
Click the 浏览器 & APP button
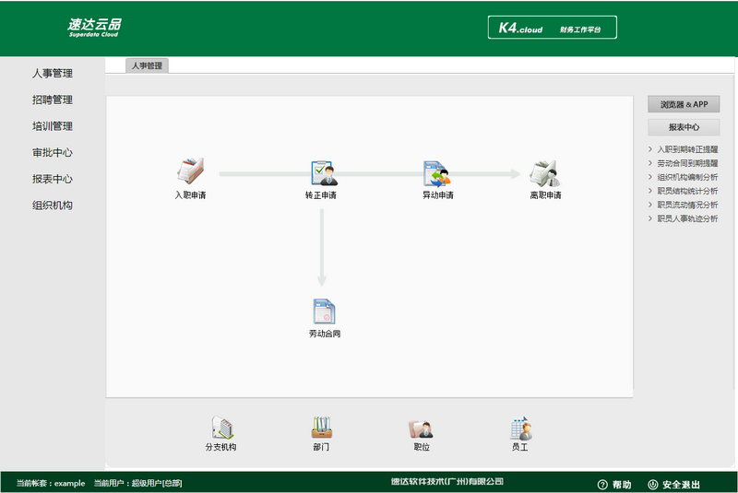coord(684,105)
